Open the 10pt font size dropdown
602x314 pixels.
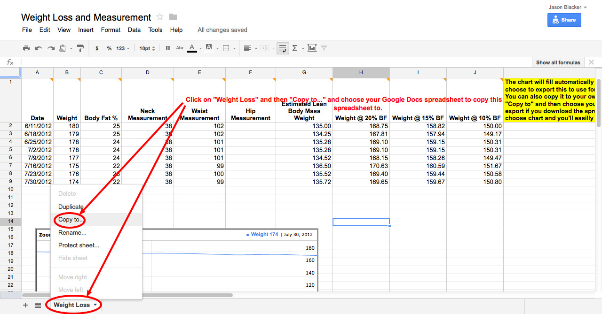[x=147, y=48]
